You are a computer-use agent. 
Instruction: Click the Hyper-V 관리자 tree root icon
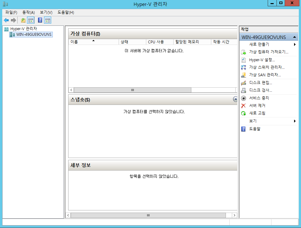6,29
